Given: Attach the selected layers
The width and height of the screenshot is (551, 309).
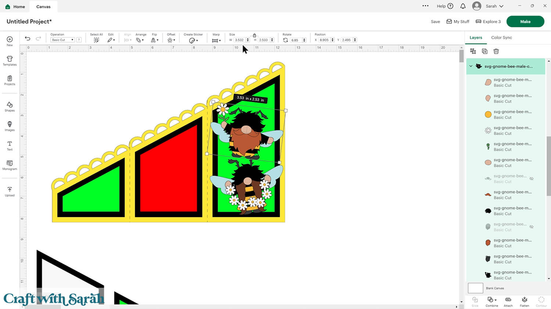Looking at the screenshot, I should [508, 301].
